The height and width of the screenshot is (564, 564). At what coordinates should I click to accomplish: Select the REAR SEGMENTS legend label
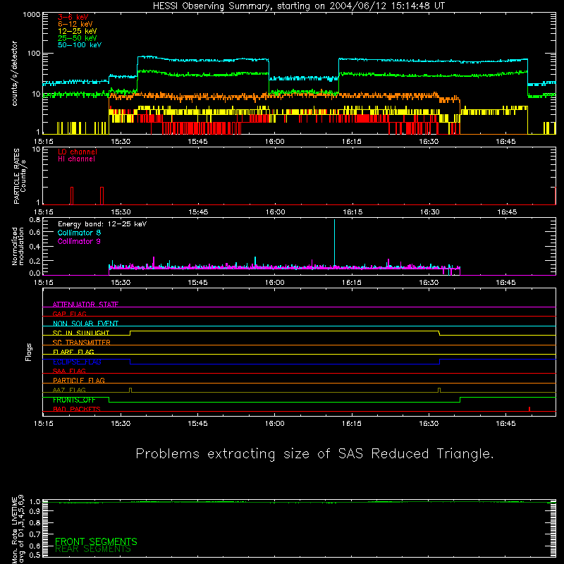tap(93, 549)
